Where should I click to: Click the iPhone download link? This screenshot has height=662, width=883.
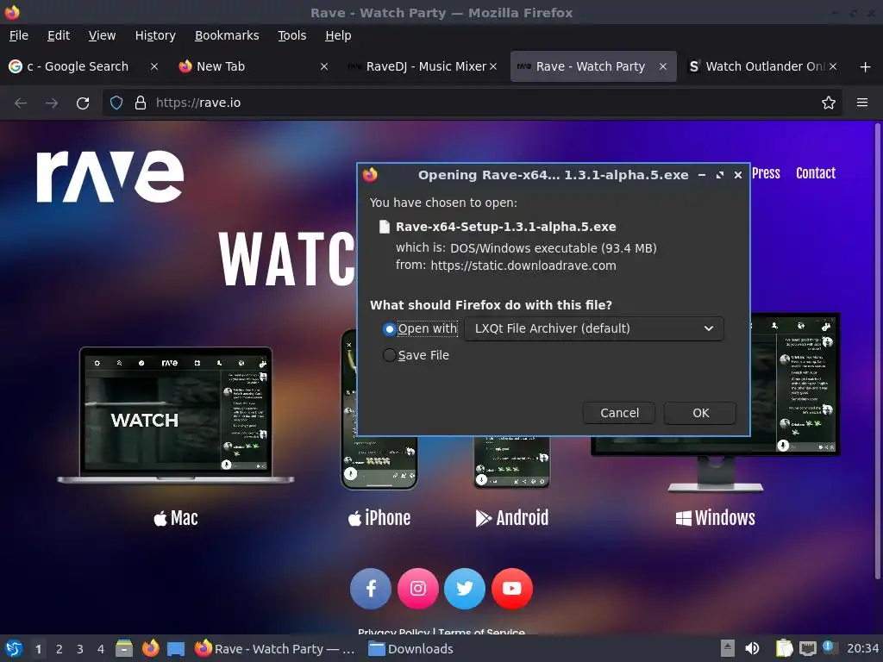pyautogui.click(x=379, y=518)
